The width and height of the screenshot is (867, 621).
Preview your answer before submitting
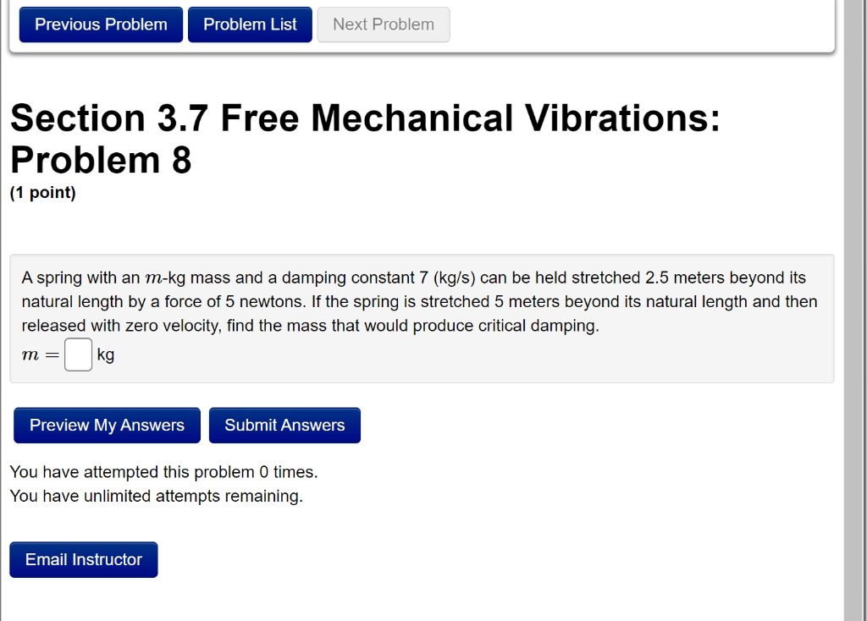click(107, 425)
